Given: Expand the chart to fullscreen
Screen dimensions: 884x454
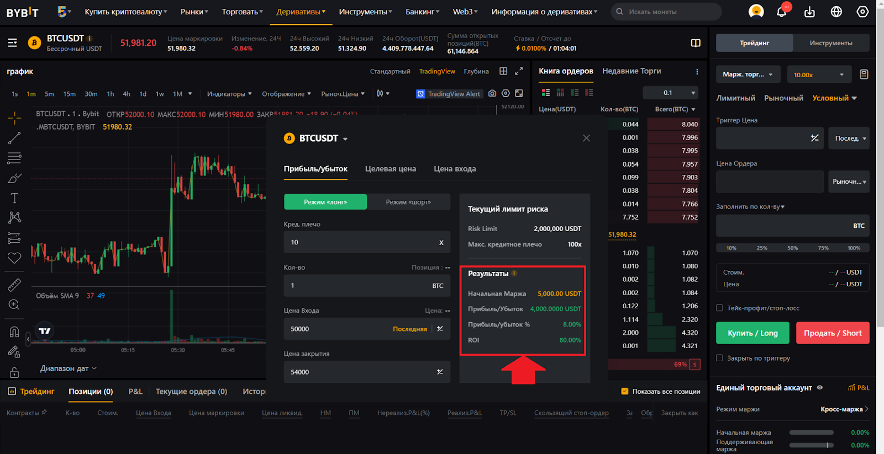Looking at the screenshot, I should point(519,71).
